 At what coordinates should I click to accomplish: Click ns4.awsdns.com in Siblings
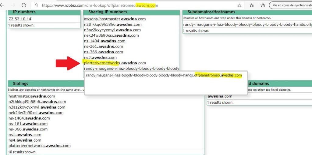pyautogui.click(x=25, y=140)
